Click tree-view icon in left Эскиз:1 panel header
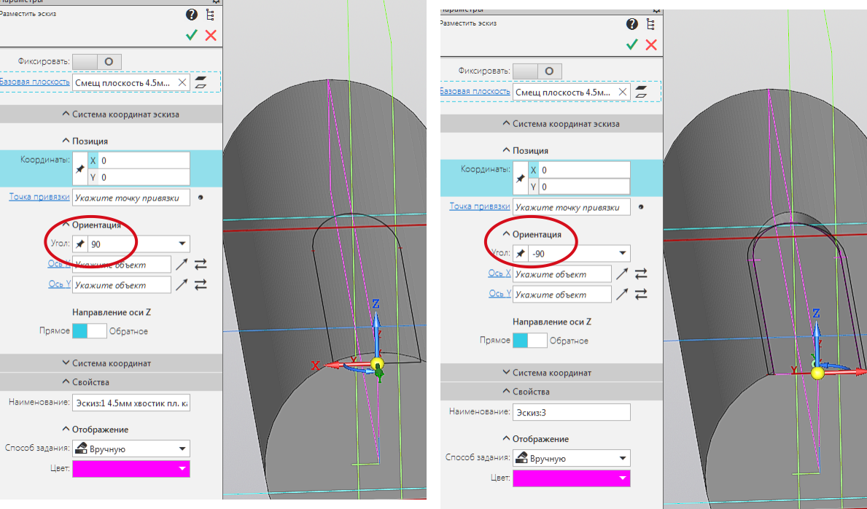Screen dimensions: 867x509 point(210,15)
